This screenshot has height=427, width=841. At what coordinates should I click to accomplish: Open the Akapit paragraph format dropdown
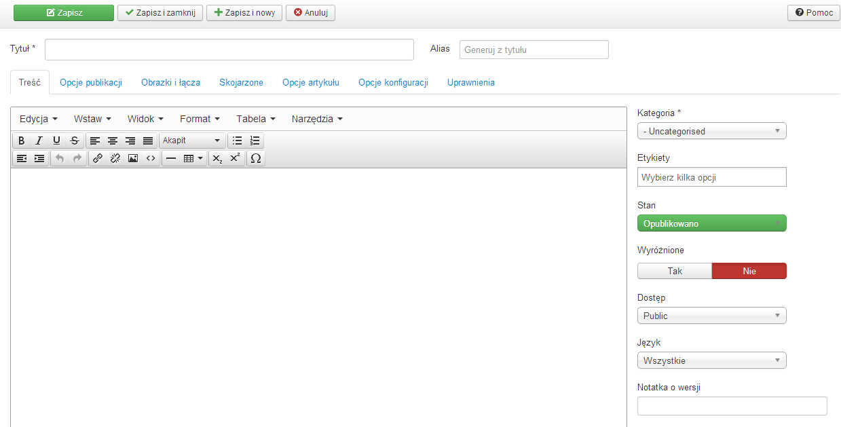point(192,141)
